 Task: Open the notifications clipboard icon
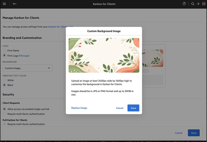204,4
